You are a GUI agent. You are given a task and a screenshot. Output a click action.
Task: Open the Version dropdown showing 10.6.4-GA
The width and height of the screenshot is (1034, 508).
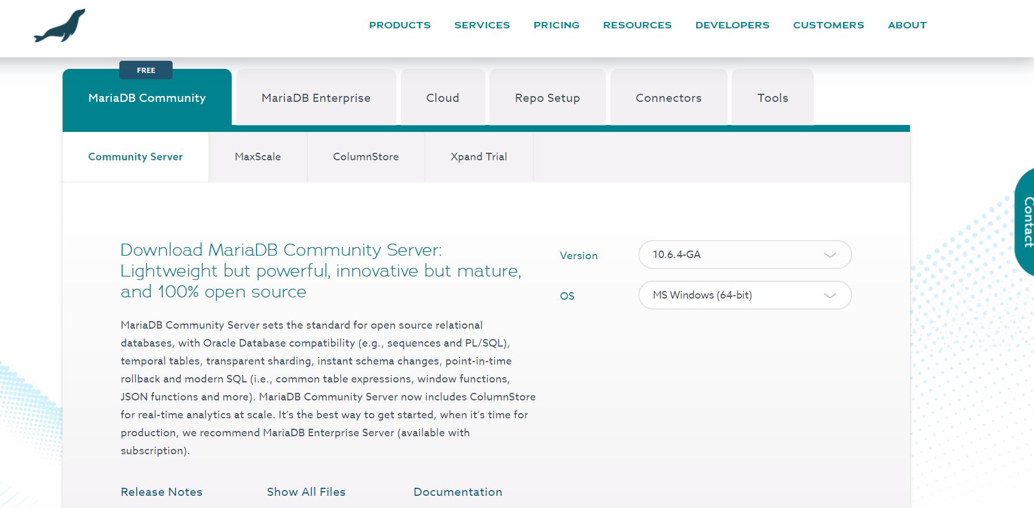(744, 255)
